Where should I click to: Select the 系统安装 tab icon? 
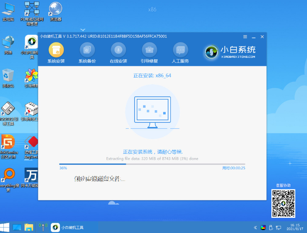tap(56, 50)
